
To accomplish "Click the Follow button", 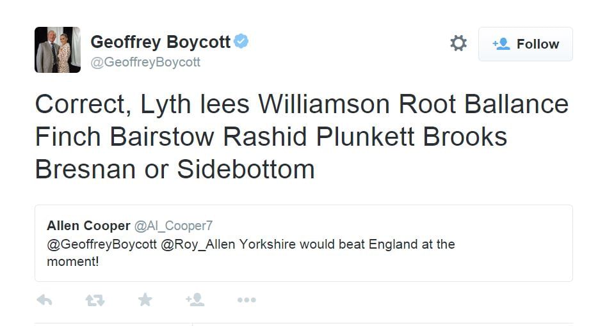I will click(525, 44).
